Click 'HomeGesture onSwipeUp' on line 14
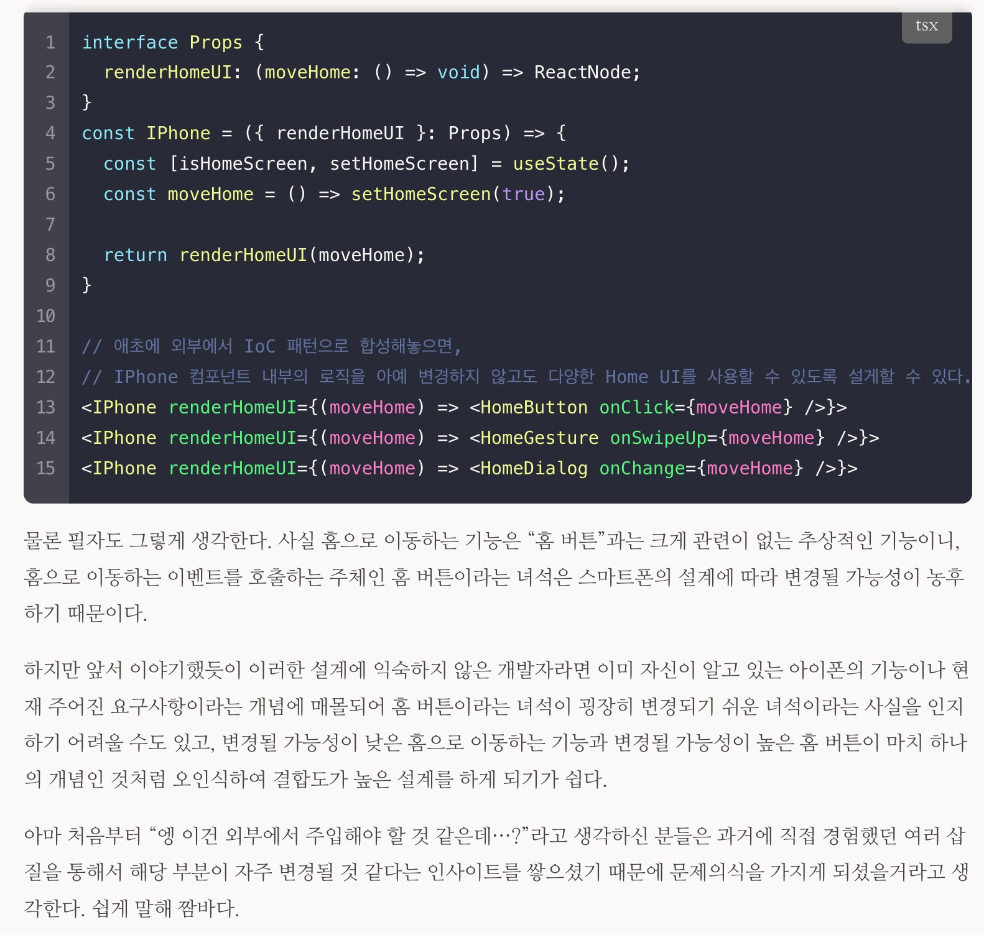 click(x=593, y=438)
